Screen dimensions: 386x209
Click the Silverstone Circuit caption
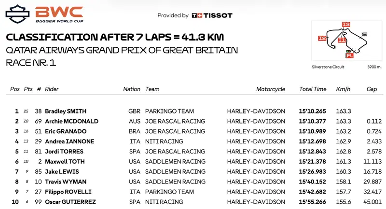(328, 67)
